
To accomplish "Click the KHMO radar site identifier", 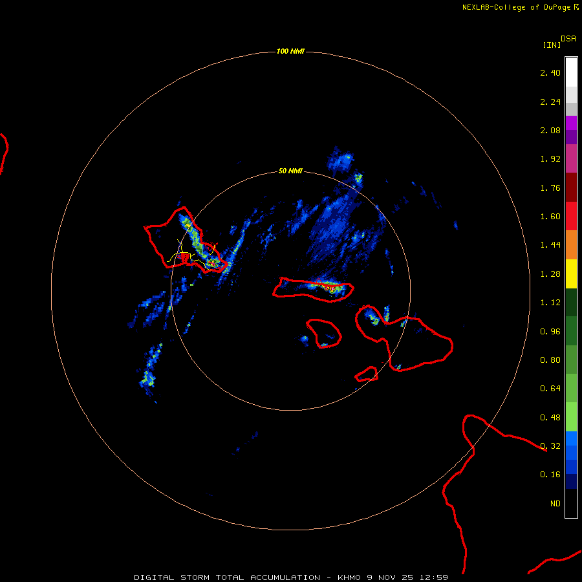I will (x=349, y=577).
